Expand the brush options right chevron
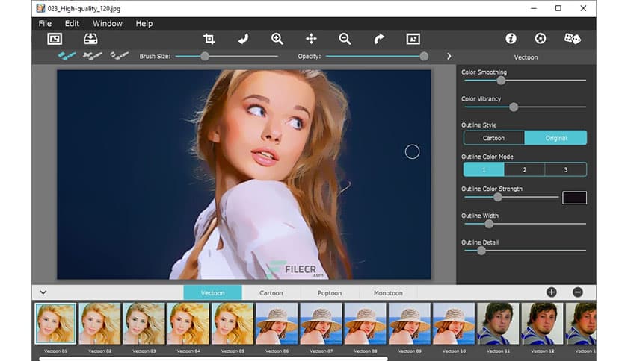The width and height of the screenshot is (625, 361). click(x=449, y=57)
